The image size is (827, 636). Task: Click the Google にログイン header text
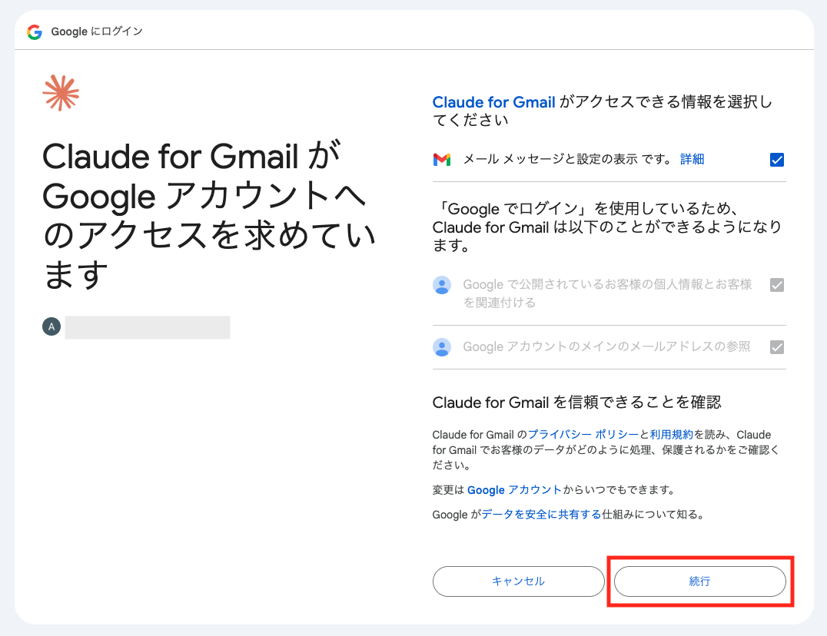click(x=97, y=31)
